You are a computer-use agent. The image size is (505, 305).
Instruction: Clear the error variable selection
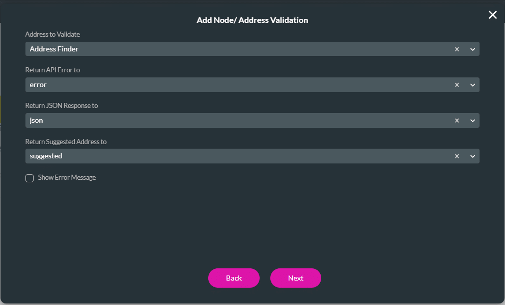click(457, 85)
